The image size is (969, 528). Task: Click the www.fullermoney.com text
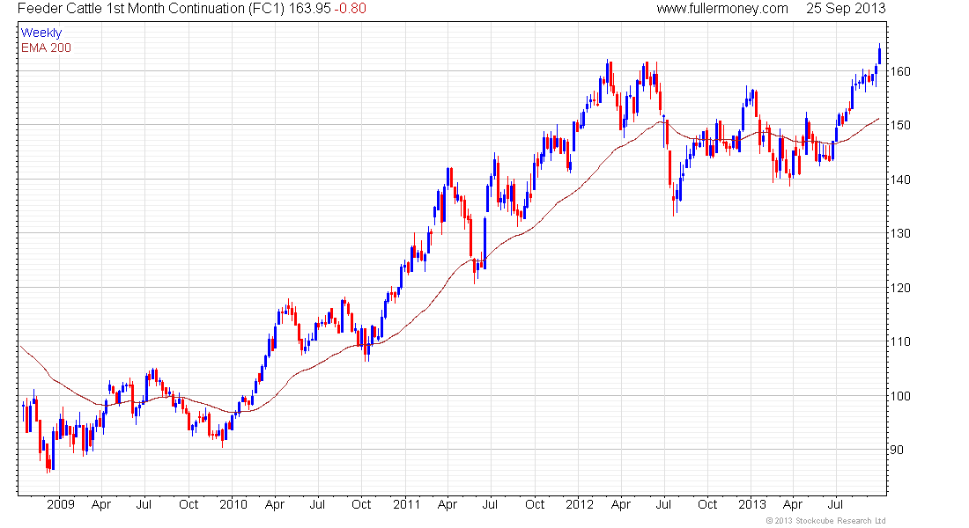pyautogui.click(x=722, y=9)
